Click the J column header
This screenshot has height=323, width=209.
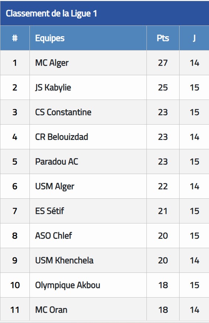click(x=194, y=38)
